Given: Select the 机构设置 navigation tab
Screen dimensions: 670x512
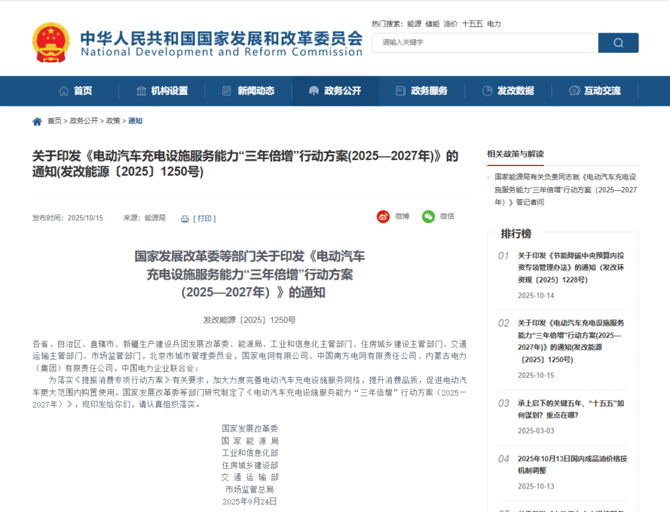Looking at the screenshot, I should pos(161,91).
